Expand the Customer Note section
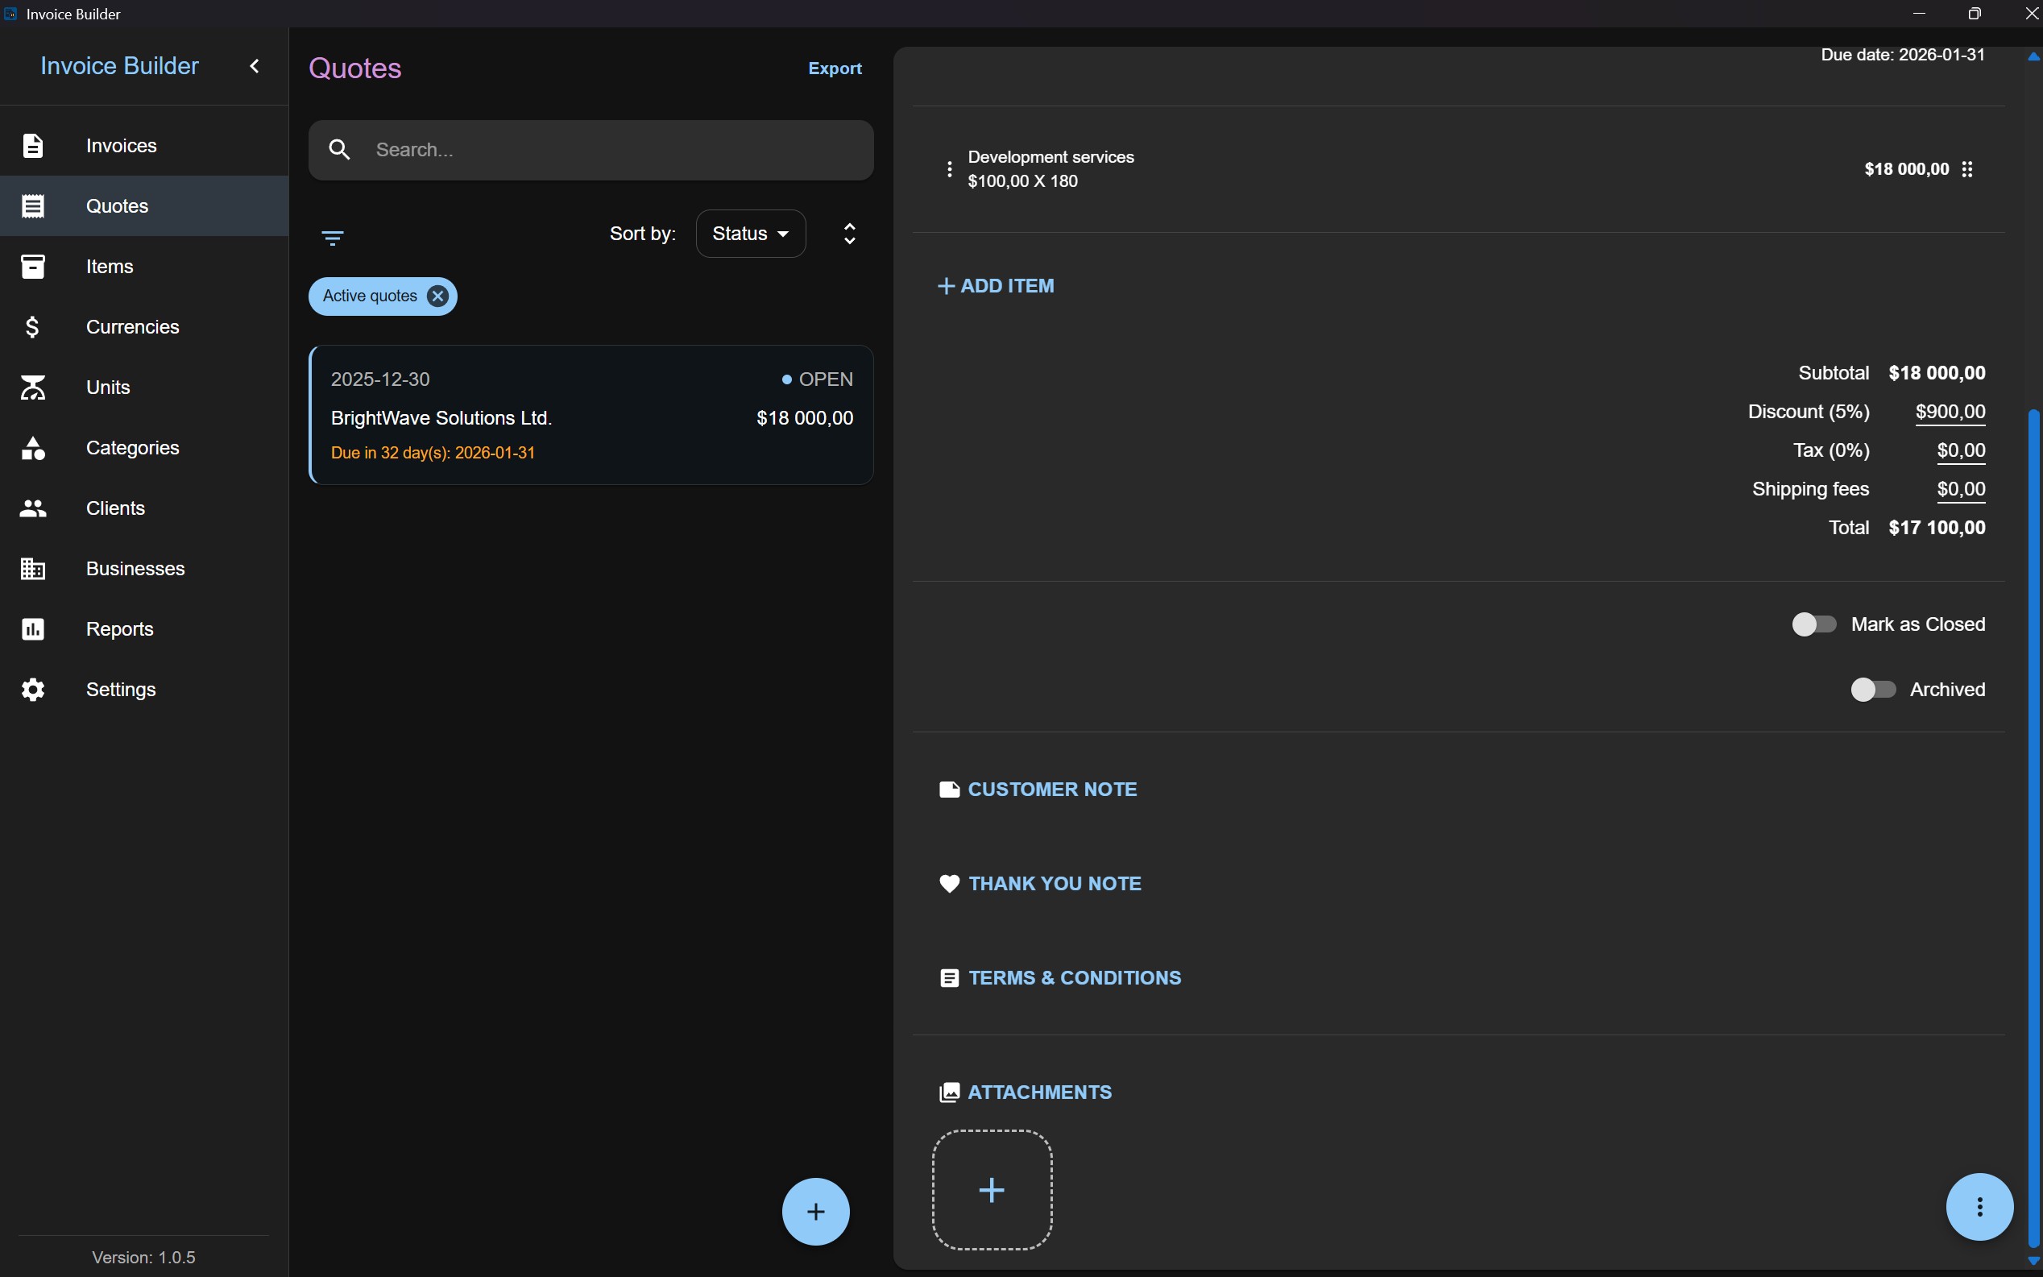Viewport: 2043px width, 1277px height. click(x=1038, y=789)
